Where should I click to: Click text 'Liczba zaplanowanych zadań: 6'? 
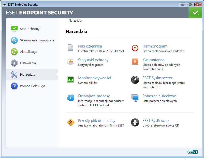click(163, 51)
